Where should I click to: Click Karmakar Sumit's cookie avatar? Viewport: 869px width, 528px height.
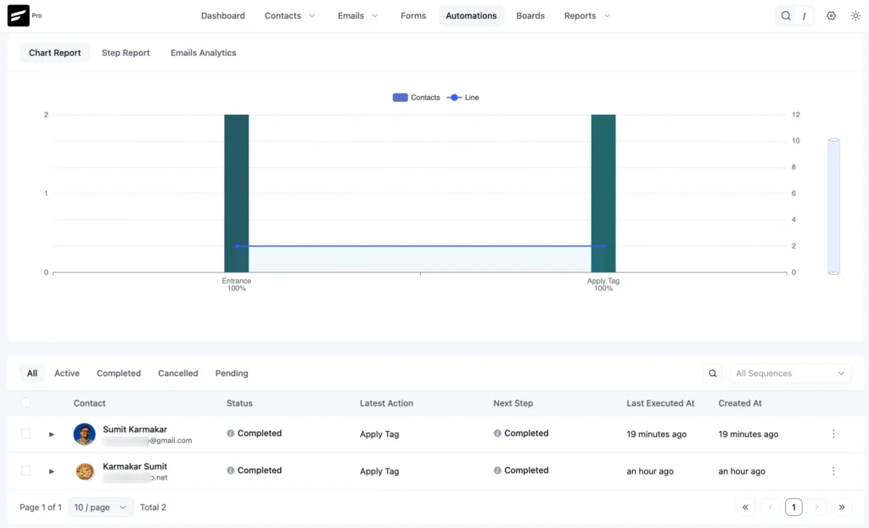(x=84, y=471)
